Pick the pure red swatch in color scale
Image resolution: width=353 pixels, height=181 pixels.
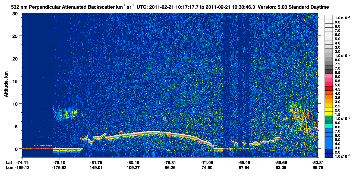tap(329, 88)
